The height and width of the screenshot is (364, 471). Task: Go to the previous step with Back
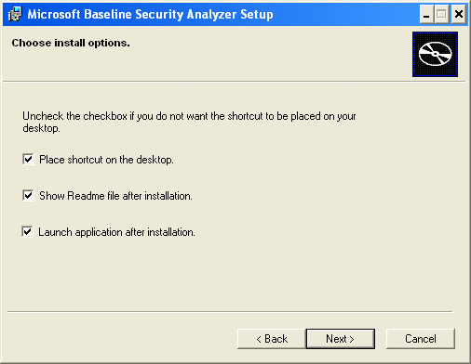click(272, 339)
